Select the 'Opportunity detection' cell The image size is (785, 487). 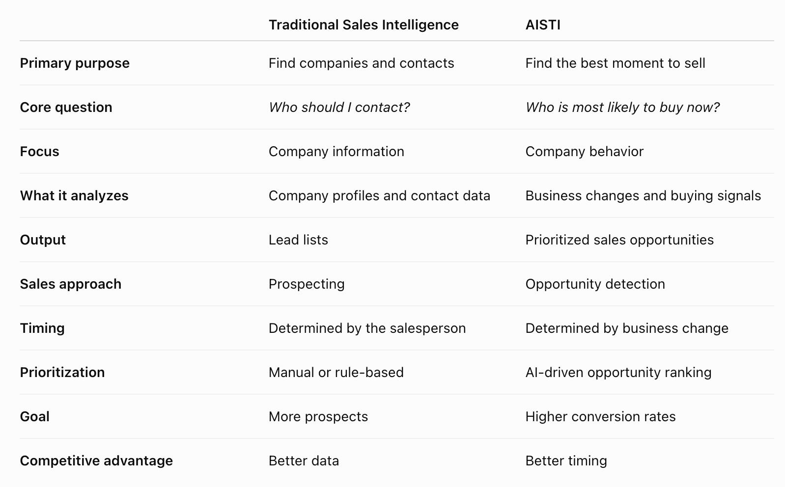(x=595, y=284)
